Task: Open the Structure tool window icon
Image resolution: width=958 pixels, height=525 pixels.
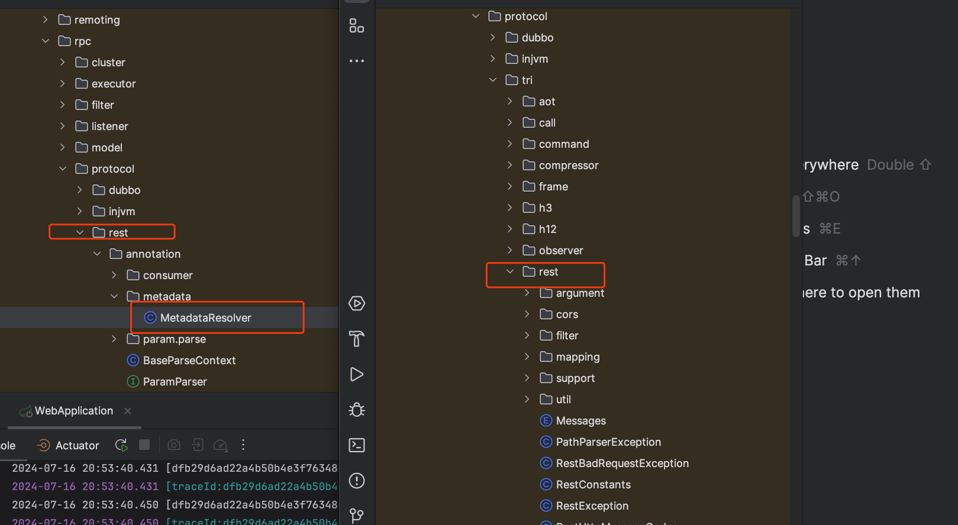Action: [357, 25]
